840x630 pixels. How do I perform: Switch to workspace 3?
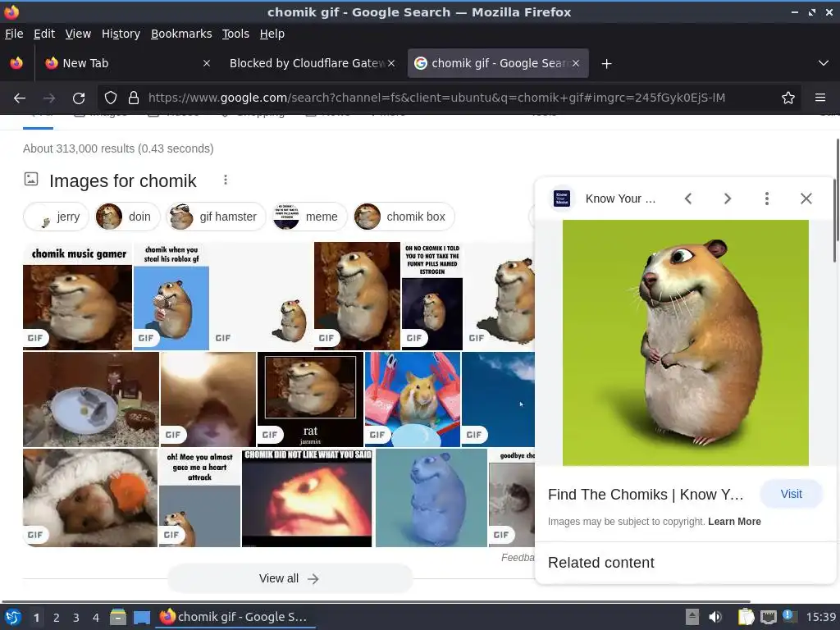click(x=76, y=618)
